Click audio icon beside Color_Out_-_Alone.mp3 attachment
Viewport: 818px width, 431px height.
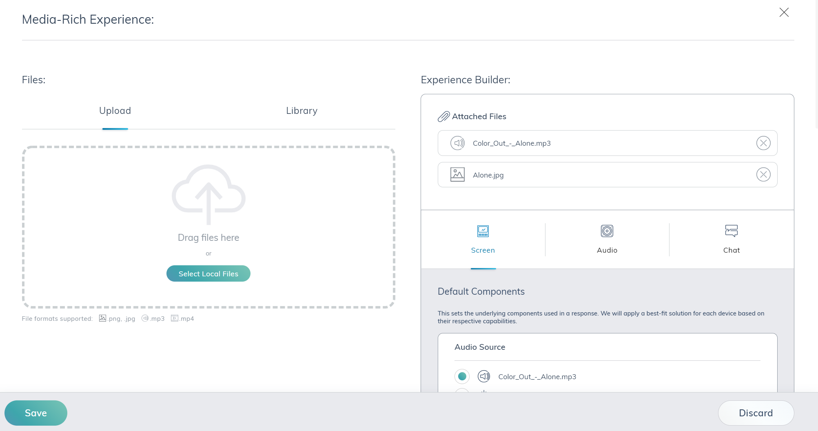pos(457,143)
